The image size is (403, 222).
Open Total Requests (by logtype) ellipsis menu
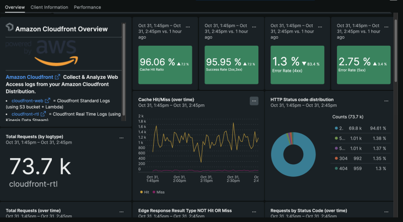point(121,137)
